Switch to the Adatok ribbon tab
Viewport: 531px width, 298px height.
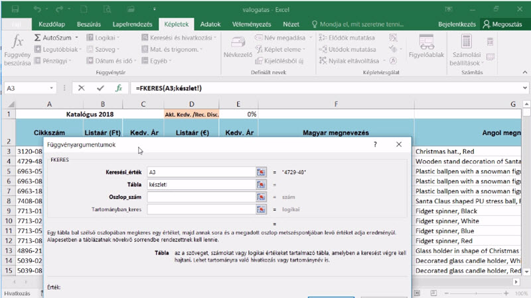pos(210,25)
